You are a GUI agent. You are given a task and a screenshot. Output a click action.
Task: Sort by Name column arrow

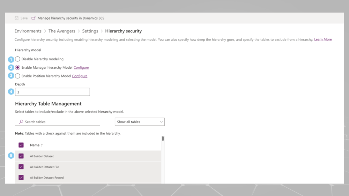pos(42,145)
